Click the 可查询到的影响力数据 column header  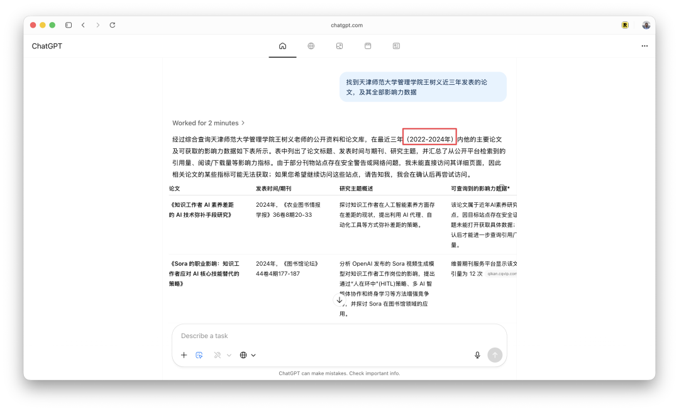point(480,189)
